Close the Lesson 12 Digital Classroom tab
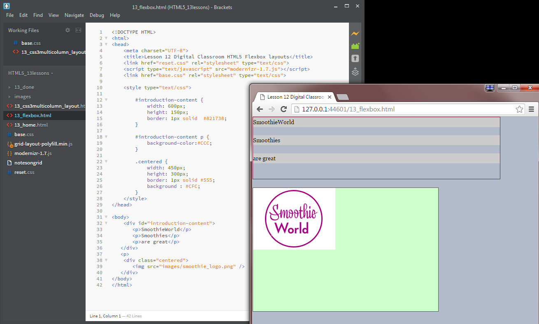The height and width of the screenshot is (324, 539). 330,97
